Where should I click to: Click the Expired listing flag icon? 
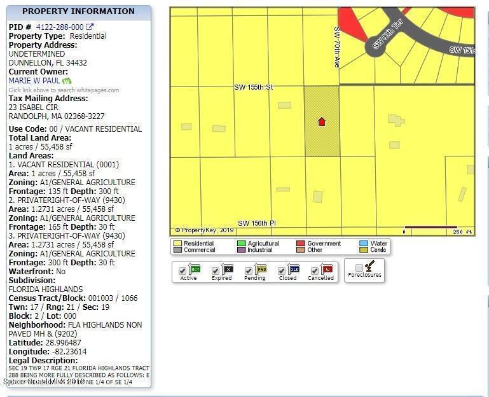coord(228,269)
